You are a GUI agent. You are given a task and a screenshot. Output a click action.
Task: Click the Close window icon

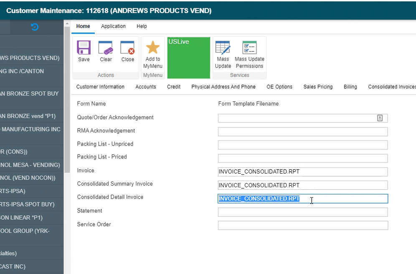(x=127, y=48)
